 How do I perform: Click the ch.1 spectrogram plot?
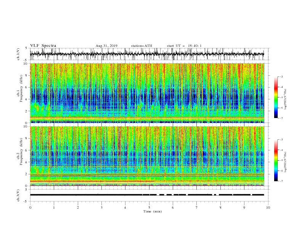pos(147,93)
